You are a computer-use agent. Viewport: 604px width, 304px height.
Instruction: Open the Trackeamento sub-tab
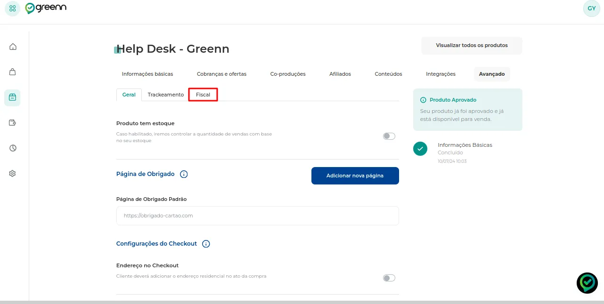(166, 95)
